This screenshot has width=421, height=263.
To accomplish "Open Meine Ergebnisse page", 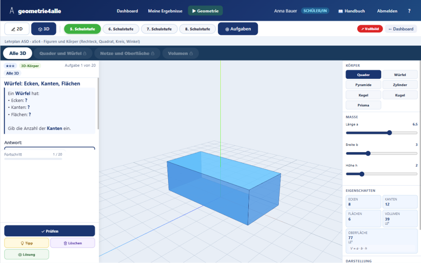I will click(165, 11).
